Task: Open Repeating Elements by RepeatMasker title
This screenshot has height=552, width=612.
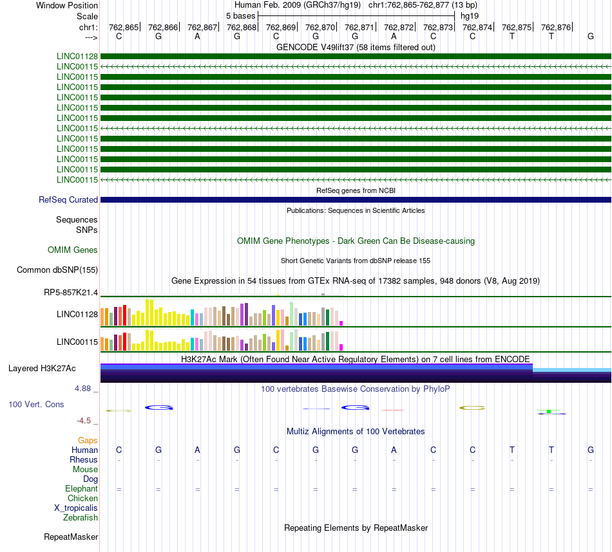Action: pyautogui.click(x=356, y=528)
